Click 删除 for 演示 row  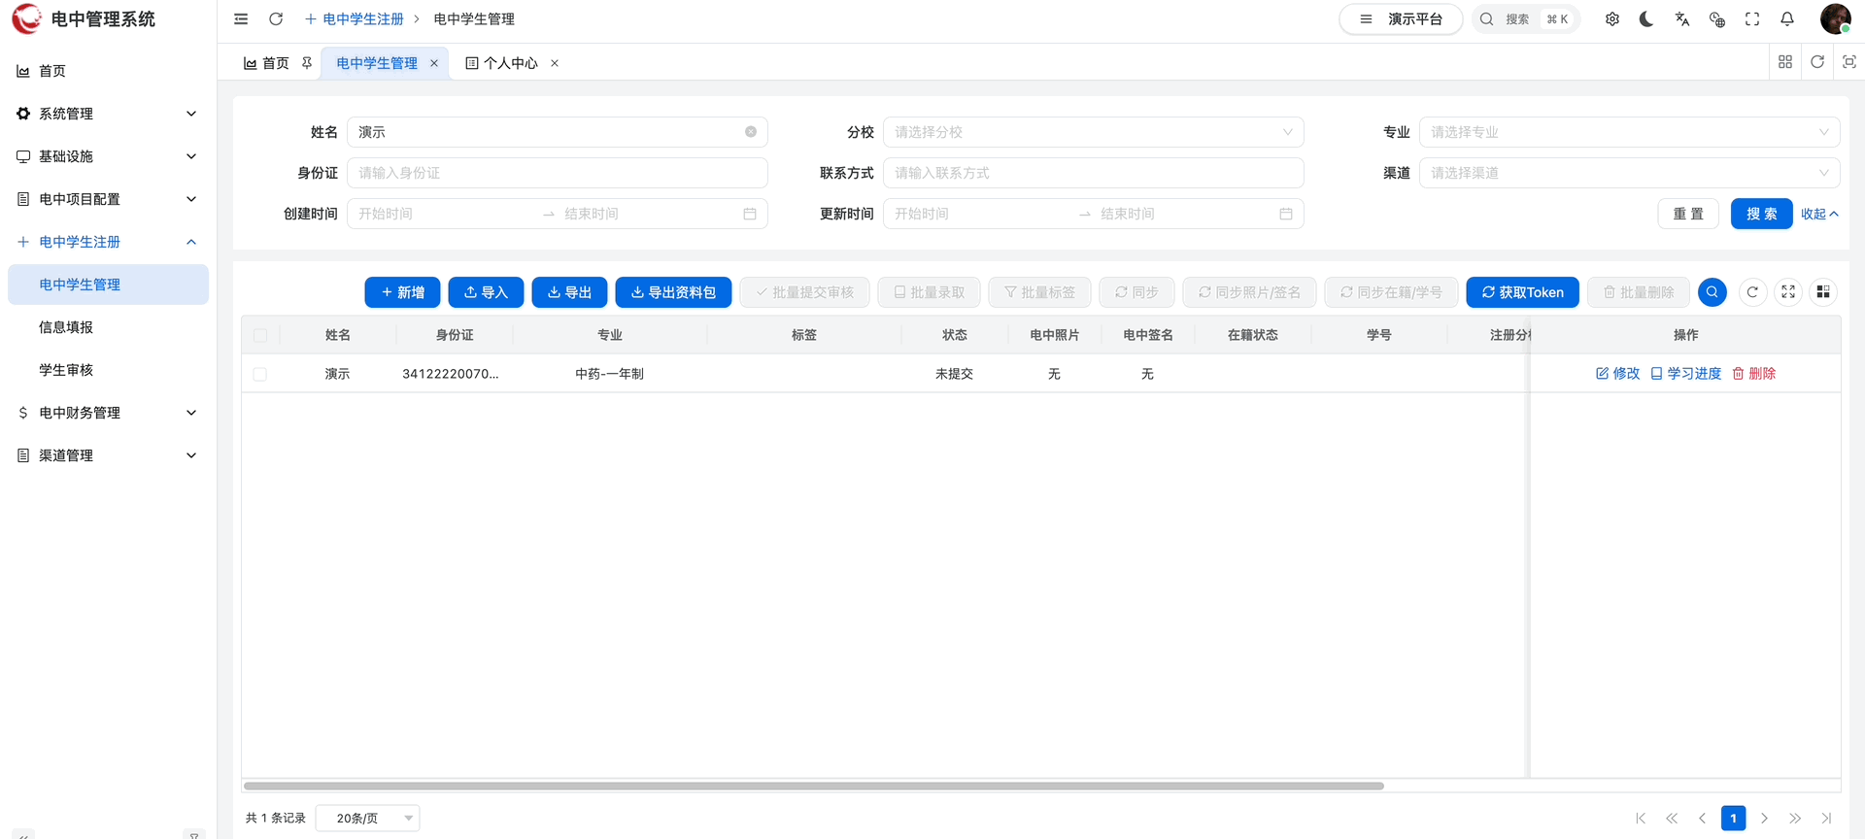pyautogui.click(x=1754, y=374)
